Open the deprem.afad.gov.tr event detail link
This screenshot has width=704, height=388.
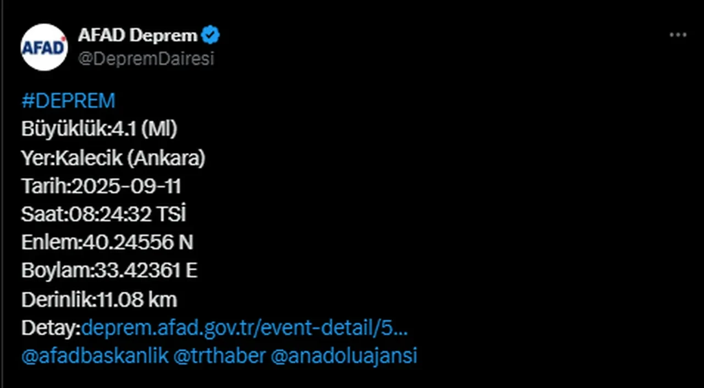(244, 329)
